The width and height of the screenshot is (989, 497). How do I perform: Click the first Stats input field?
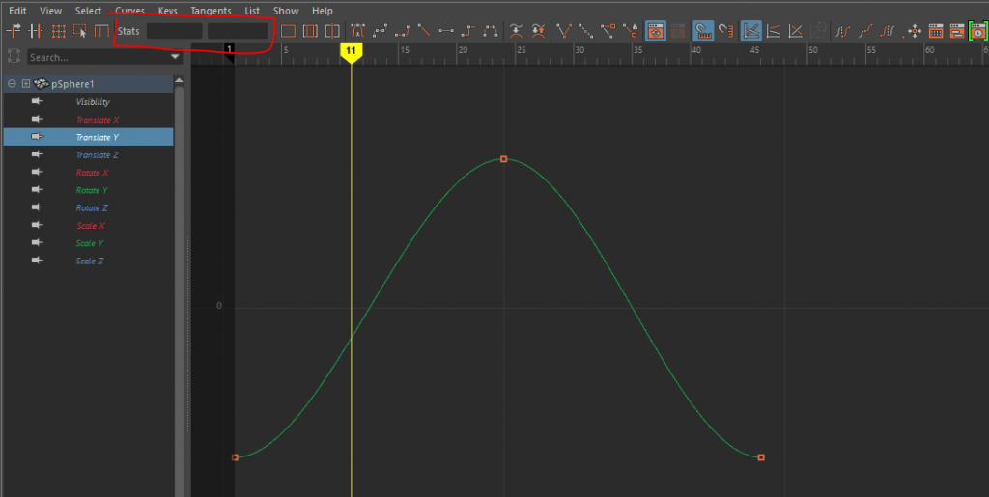pos(174,31)
